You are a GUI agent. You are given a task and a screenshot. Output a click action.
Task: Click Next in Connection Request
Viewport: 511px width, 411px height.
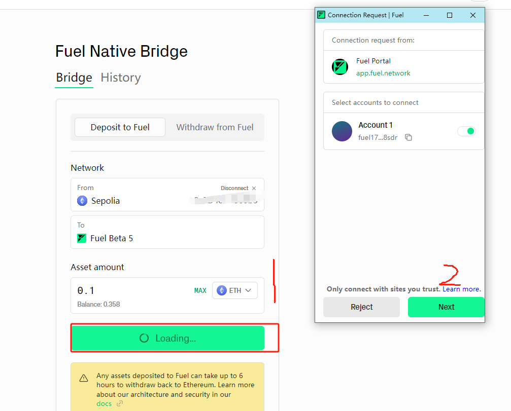[x=446, y=307]
